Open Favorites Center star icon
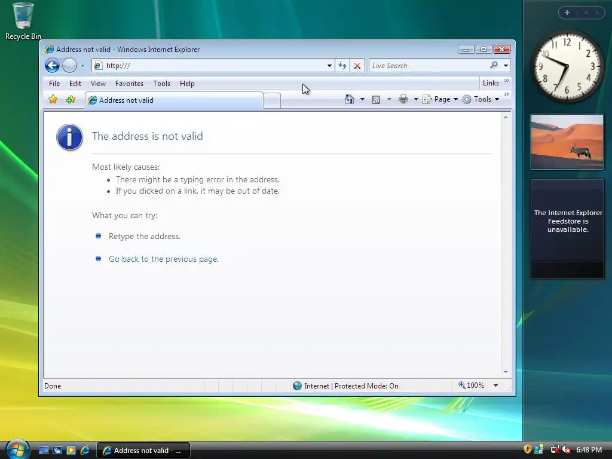This screenshot has width=612, height=459. coord(53,100)
